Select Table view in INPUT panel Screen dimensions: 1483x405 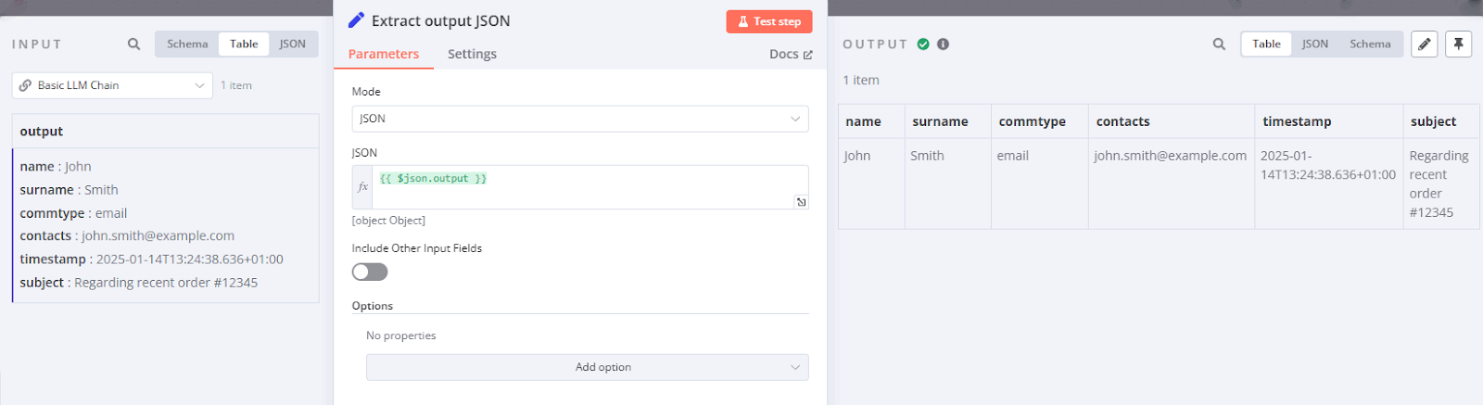click(x=244, y=44)
